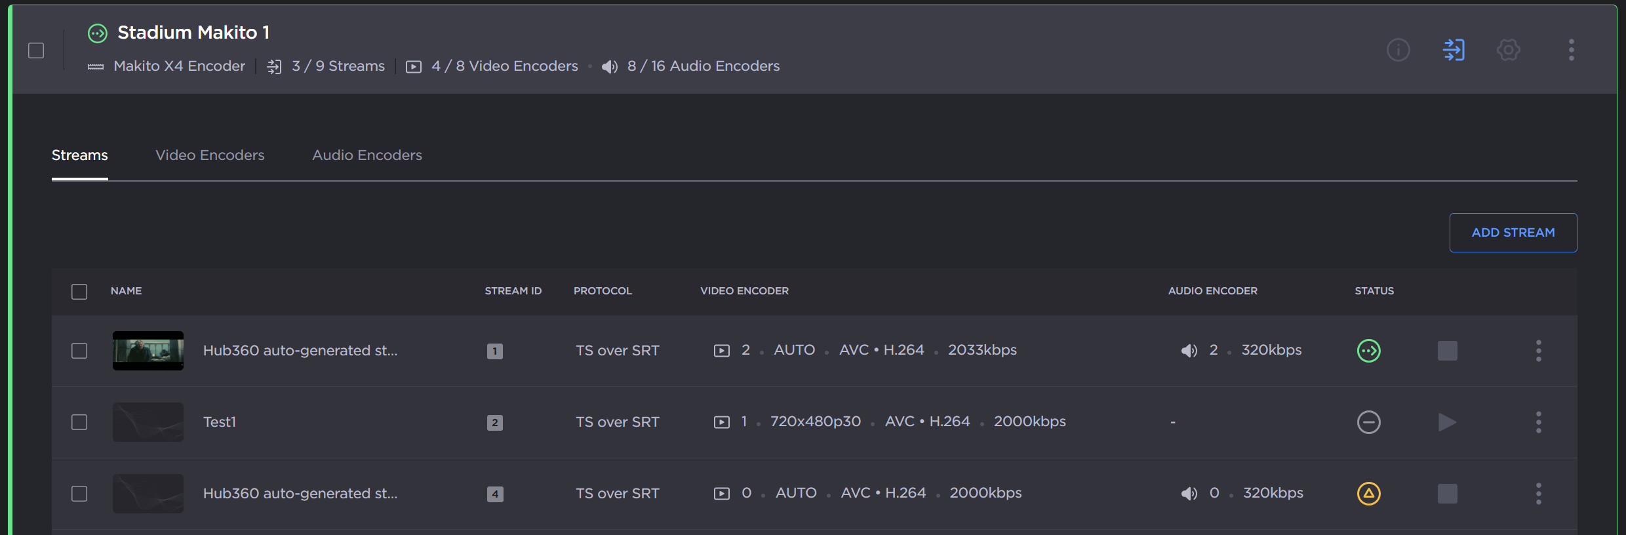The width and height of the screenshot is (1626, 535).
Task: Open device settings gear icon
Action: tap(1508, 50)
